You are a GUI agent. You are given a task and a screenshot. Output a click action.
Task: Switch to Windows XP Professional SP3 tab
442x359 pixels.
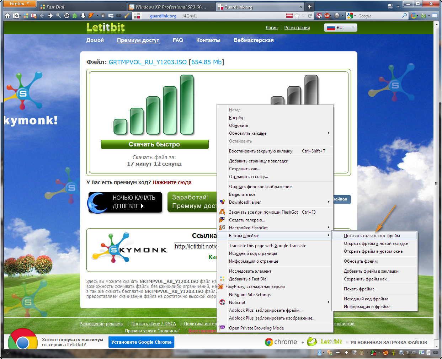pos(171,7)
